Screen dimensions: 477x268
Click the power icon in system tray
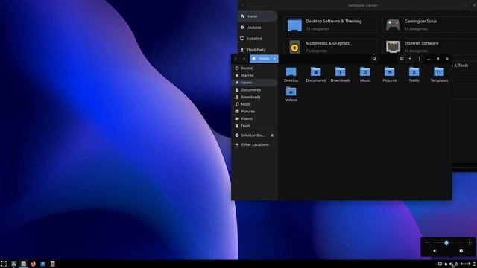point(456,264)
